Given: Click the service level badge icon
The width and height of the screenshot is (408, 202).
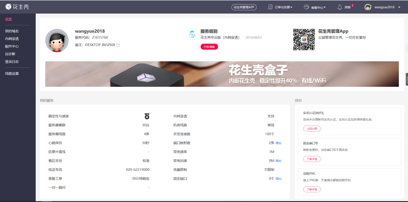Looking at the screenshot, I should point(192,34).
